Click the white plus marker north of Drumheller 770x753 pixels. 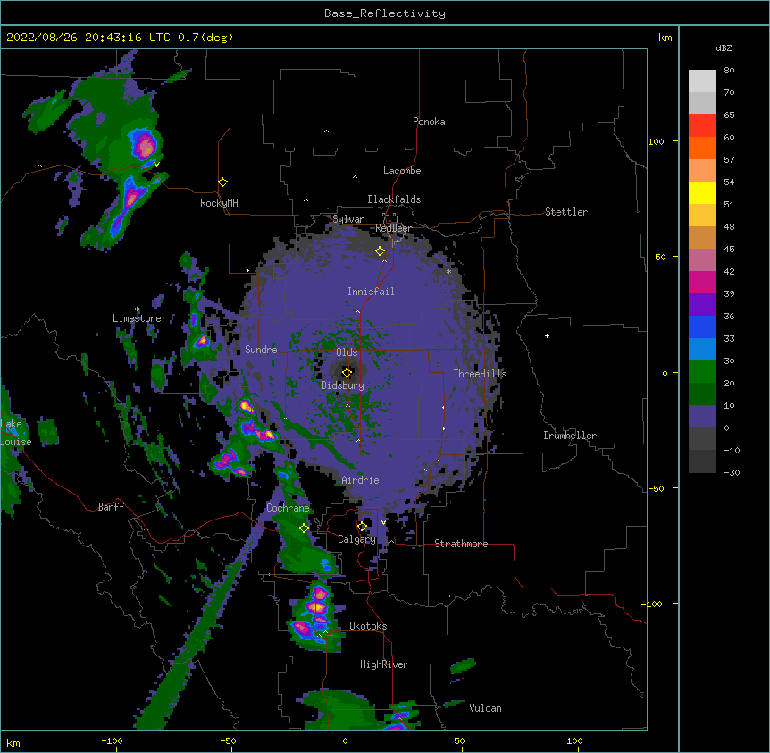[547, 335]
